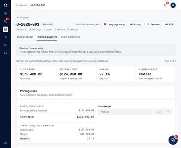This screenshot has width=181, height=148.
Task: Click the Margin 27.1% card value
Action: coord(105,74)
